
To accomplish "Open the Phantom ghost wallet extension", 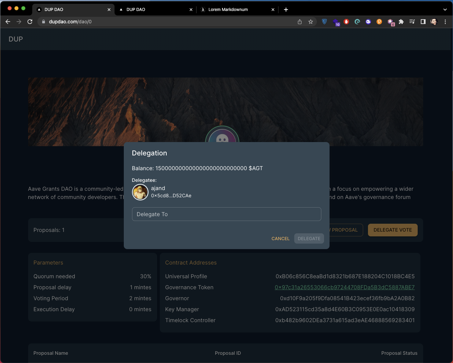I will click(368, 22).
